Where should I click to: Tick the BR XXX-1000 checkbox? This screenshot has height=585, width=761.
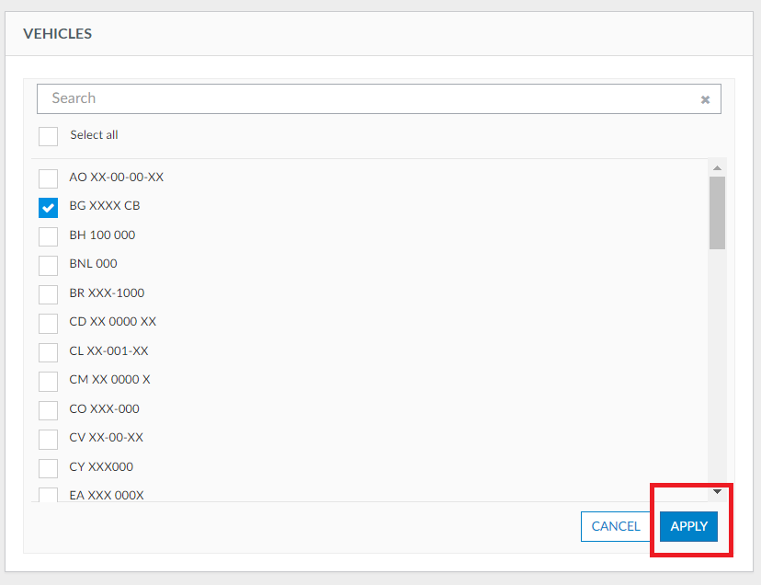(x=48, y=293)
